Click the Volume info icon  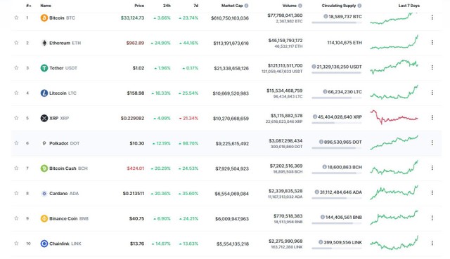(x=300, y=6)
